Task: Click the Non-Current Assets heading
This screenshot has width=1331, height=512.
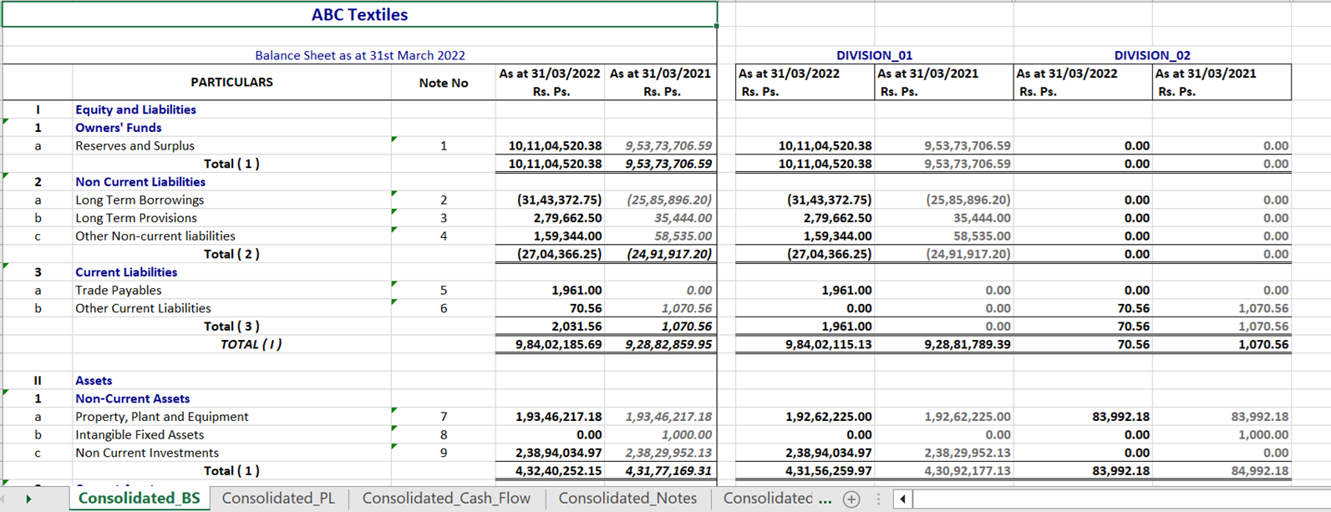Action: coord(132,399)
